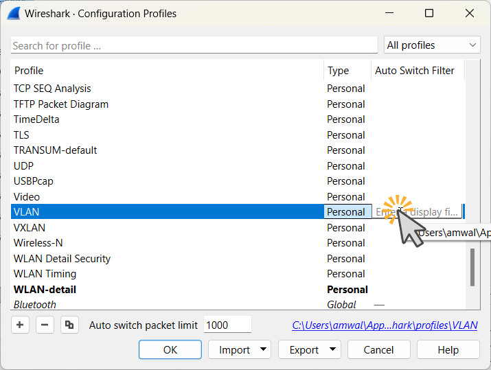This screenshot has width=491, height=370.
Task: Click the OK button
Action: pos(170,350)
